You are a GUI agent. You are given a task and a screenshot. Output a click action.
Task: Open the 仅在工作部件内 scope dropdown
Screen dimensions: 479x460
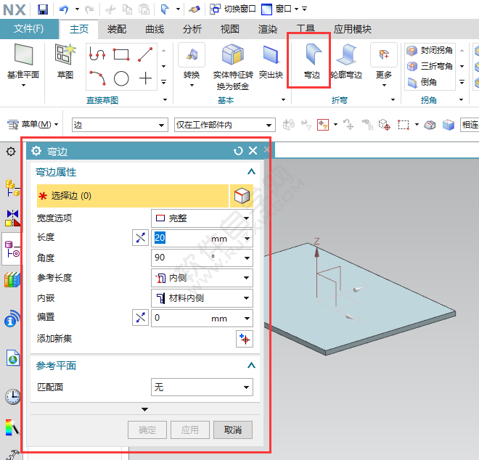pos(225,125)
